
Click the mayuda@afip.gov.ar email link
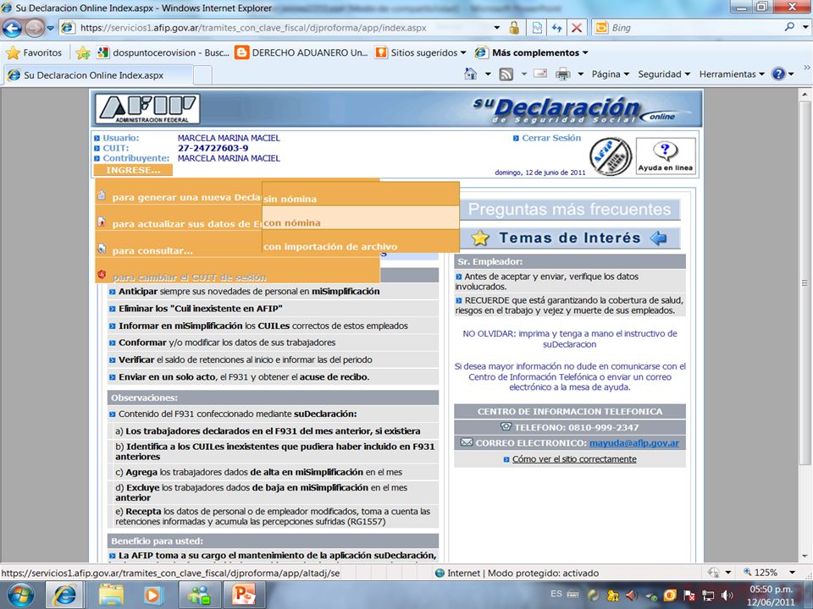pyautogui.click(x=634, y=442)
